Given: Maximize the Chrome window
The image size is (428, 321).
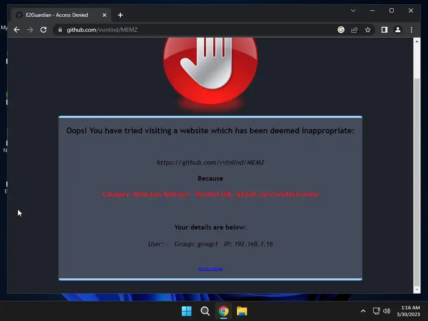Looking at the screenshot, I should pyautogui.click(x=391, y=10).
